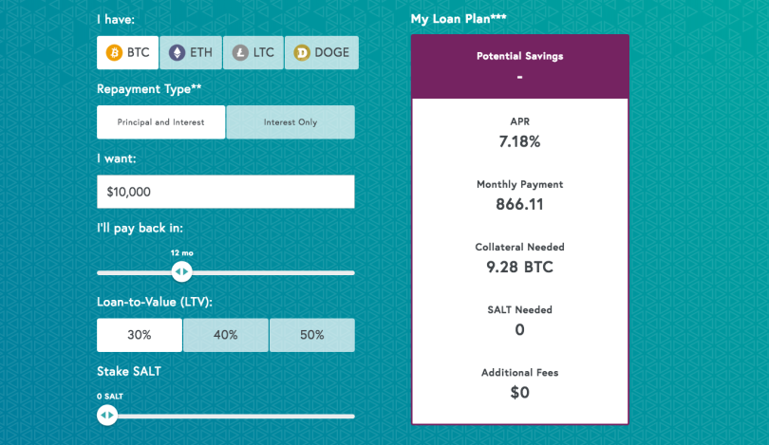Set Loan-to-Value to 50%

tap(312, 335)
